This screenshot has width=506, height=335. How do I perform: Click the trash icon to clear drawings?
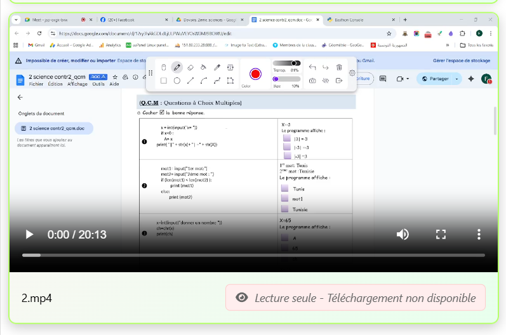[x=339, y=67]
